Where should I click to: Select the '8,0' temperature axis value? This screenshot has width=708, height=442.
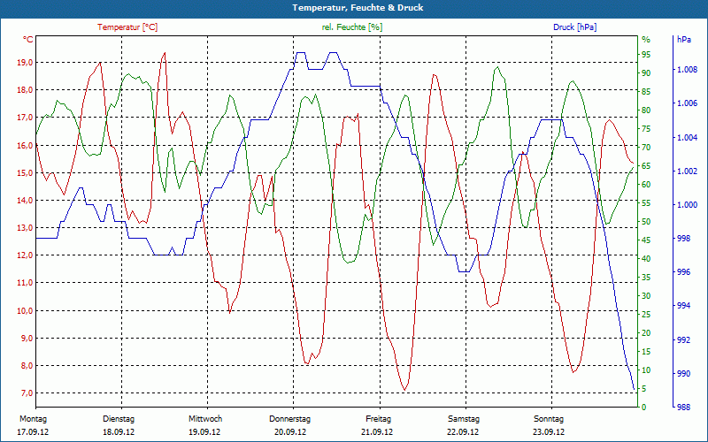click(x=27, y=366)
